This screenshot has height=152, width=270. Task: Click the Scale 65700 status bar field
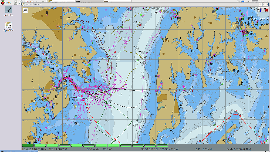(239, 149)
